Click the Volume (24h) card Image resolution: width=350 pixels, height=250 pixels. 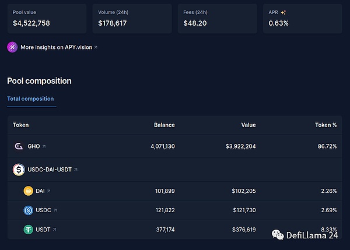[x=132, y=18]
